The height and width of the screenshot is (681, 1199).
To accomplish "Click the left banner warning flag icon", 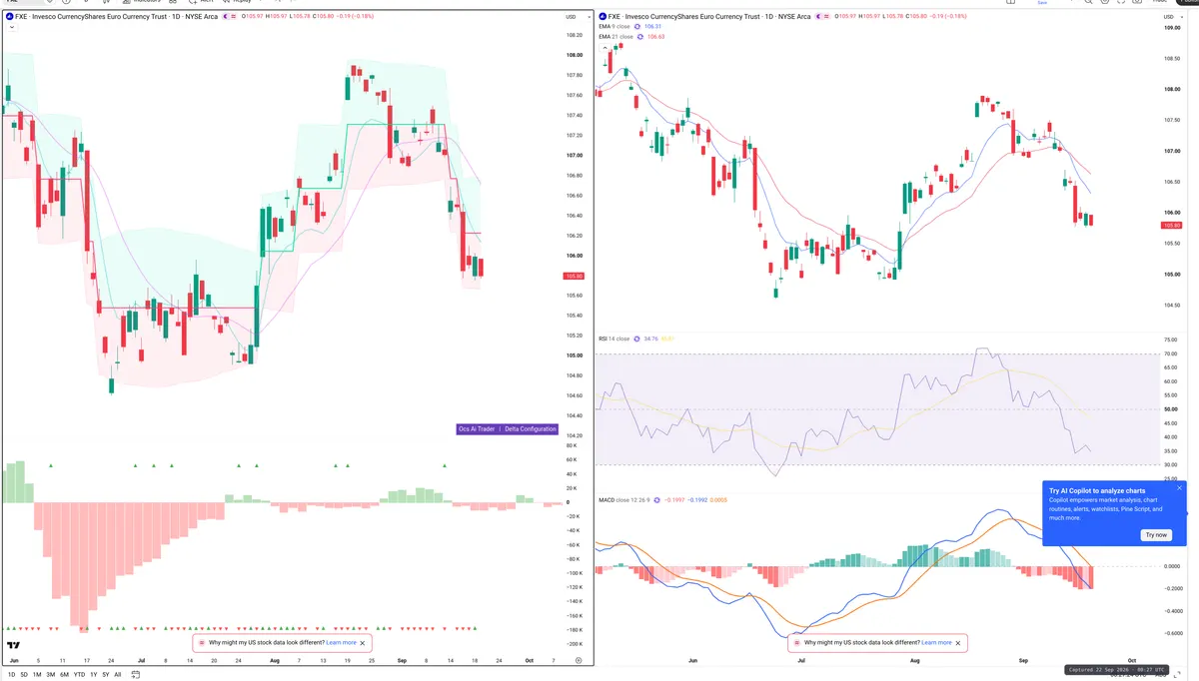I will pos(201,643).
